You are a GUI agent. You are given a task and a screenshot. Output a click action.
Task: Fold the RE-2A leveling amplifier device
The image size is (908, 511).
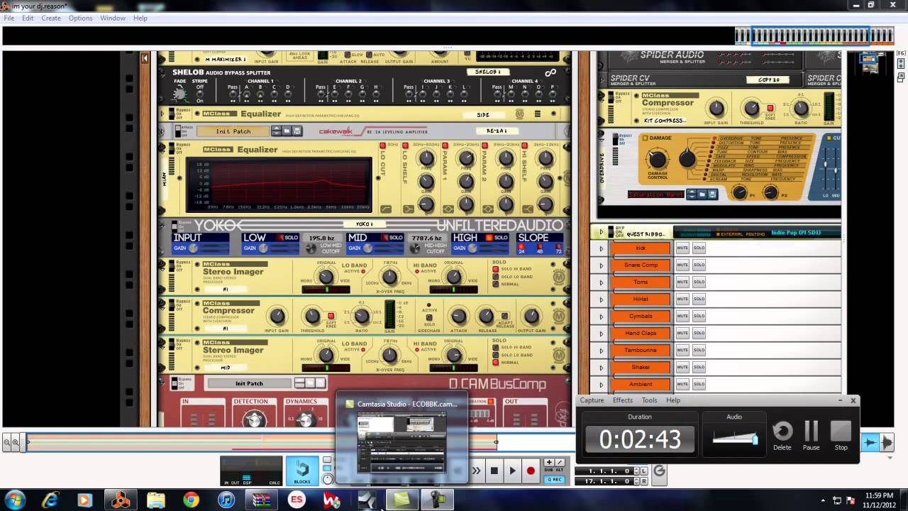coord(162,131)
